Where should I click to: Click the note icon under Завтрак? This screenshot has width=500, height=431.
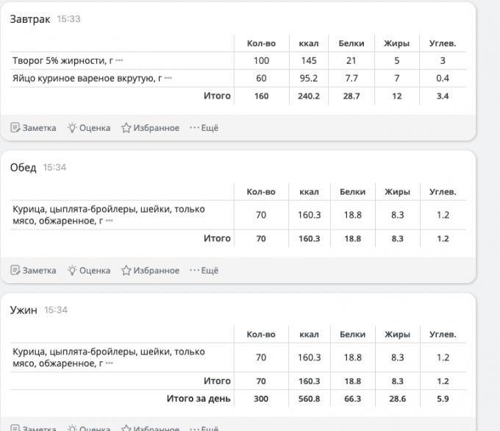15,128
